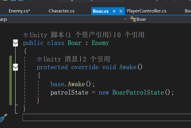Click the Enemy base class name
The height and width of the screenshot is (128, 191).
pos(100,43)
